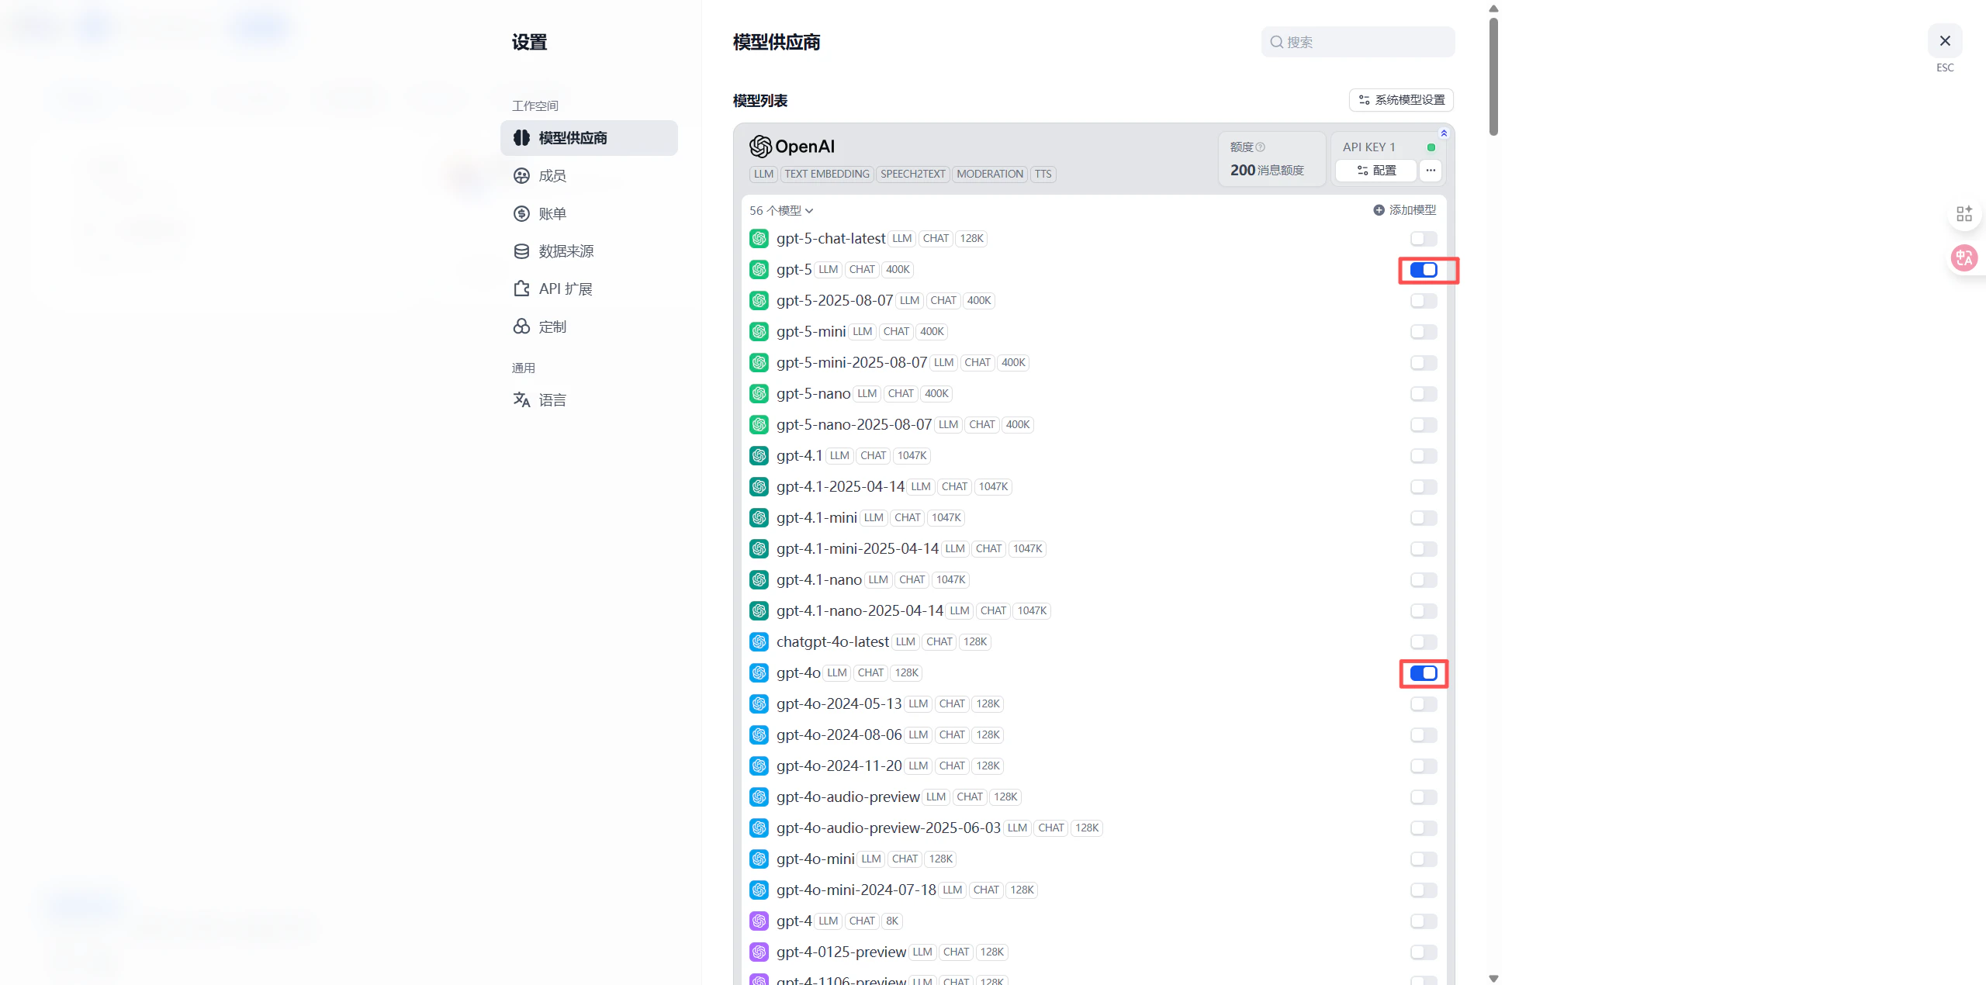
Task: Turn on gpt-5-nano toggle
Action: (1424, 394)
